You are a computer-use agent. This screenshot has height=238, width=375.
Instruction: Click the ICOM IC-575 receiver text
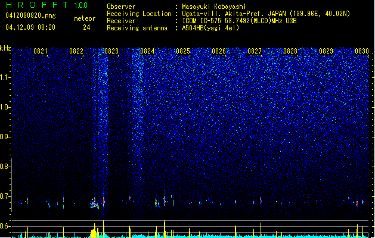(x=239, y=21)
